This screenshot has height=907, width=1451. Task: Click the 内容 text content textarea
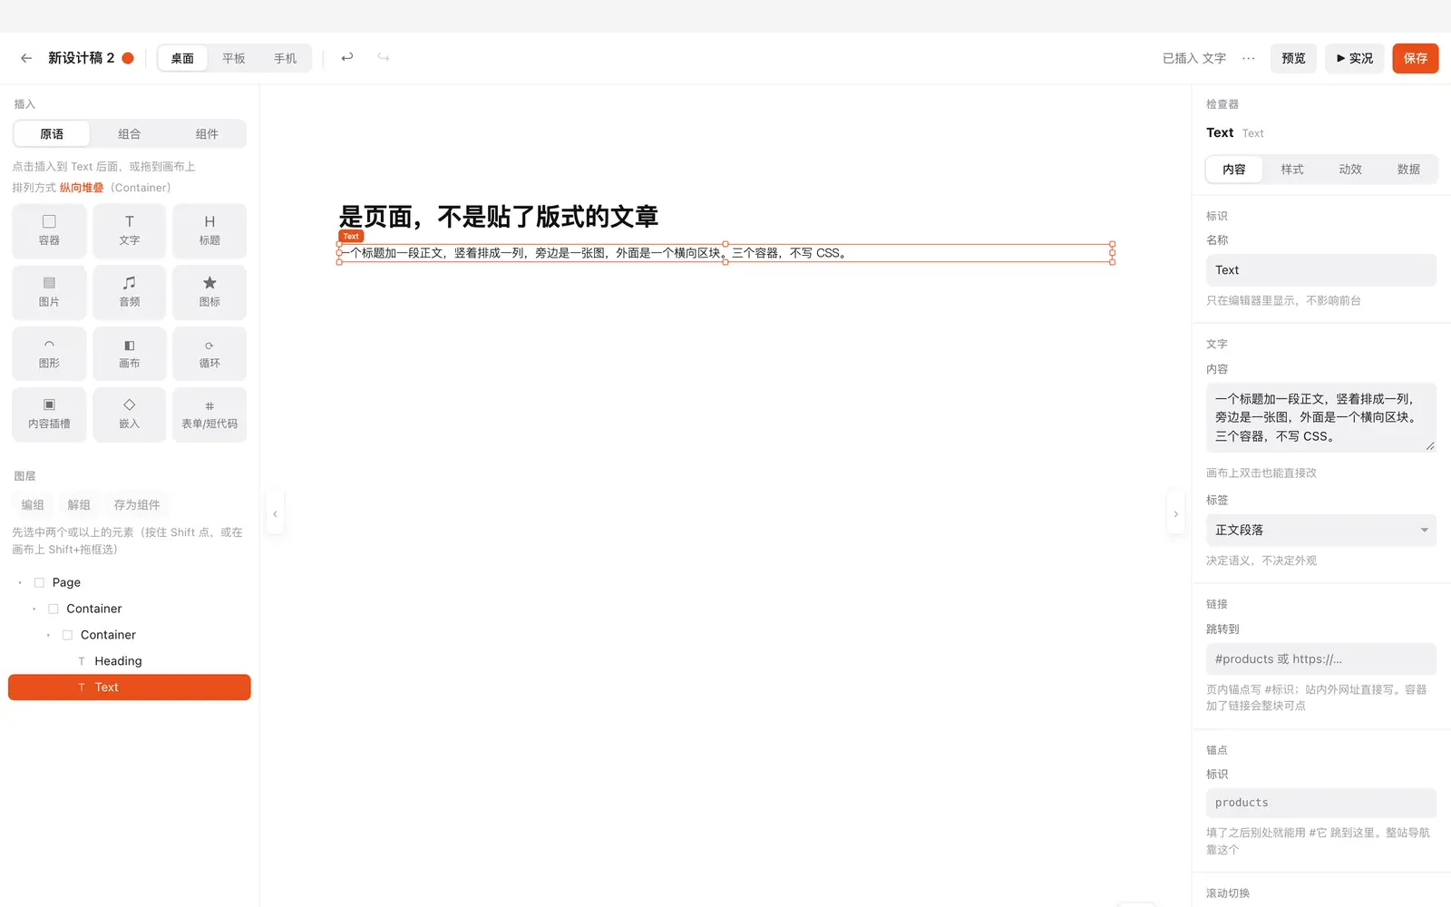tap(1321, 417)
